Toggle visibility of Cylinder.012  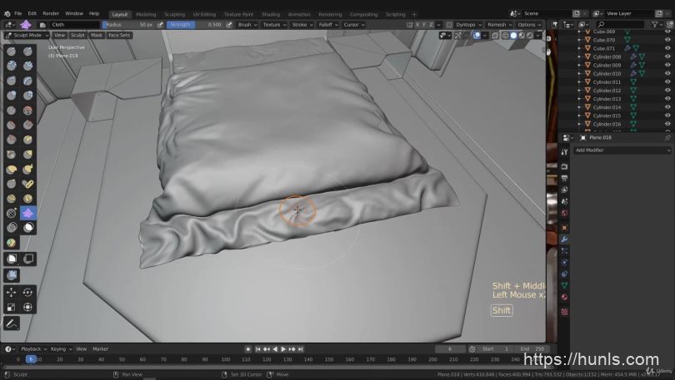[x=667, y=90]
